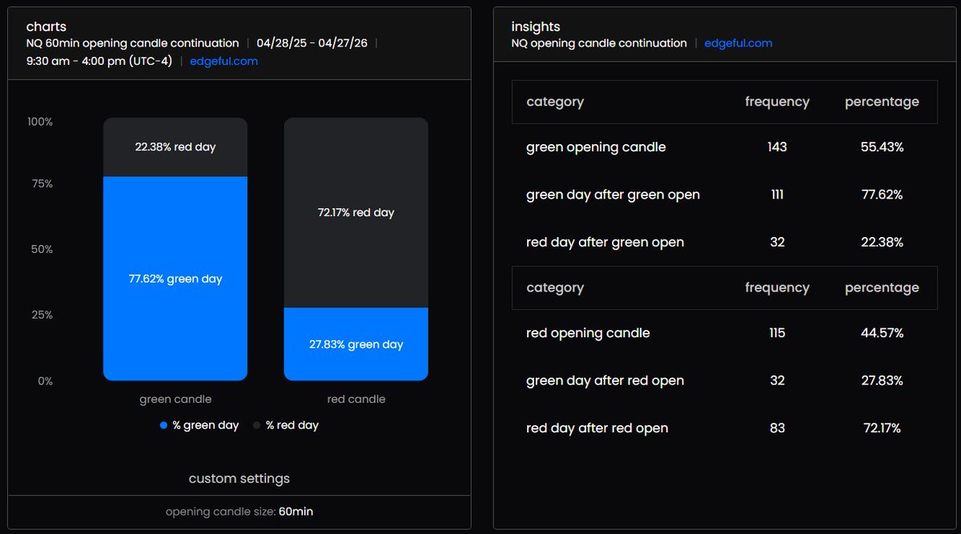Click the custom settings heading
Screen dimensions: 961x534
239,479
